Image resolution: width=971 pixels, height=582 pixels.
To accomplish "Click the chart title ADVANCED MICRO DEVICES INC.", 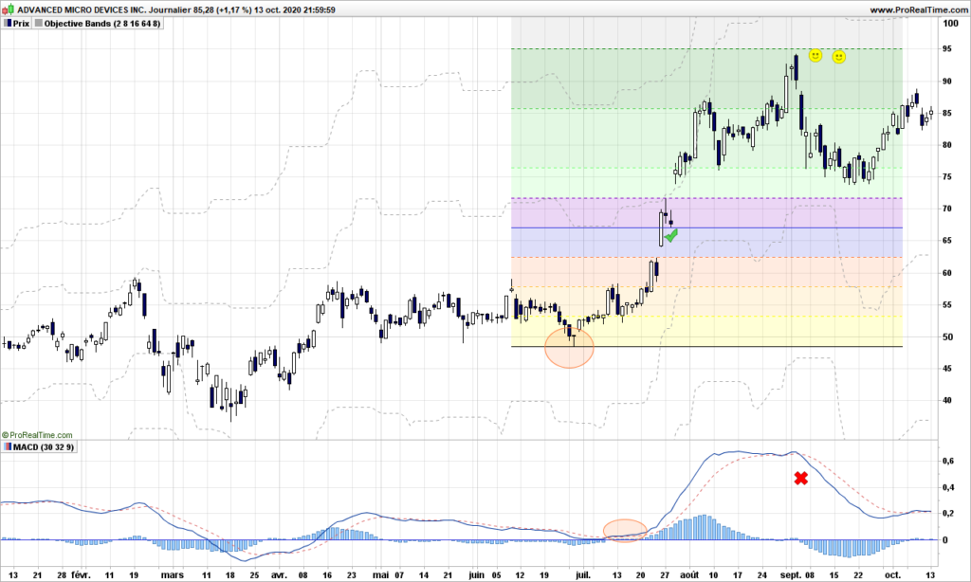I will pos(82,9).
